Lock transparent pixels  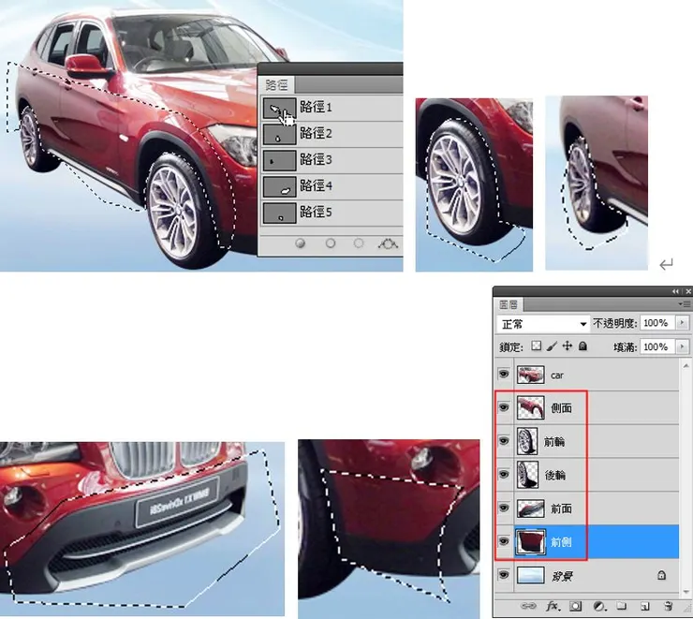tap(536, 346)
